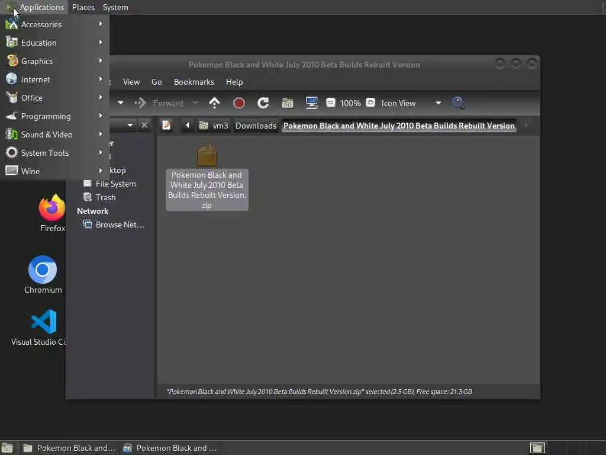Open the Go menu in file manager
Image resolution: width=606 pixels, height=455 pixels.
(x=156, y=82)
